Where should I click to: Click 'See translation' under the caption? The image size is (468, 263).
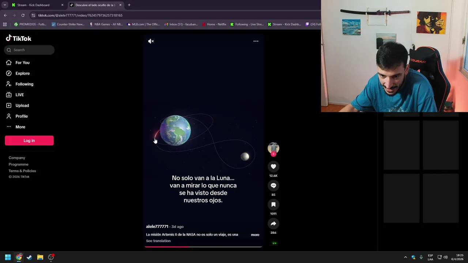(x=158, y=241)
